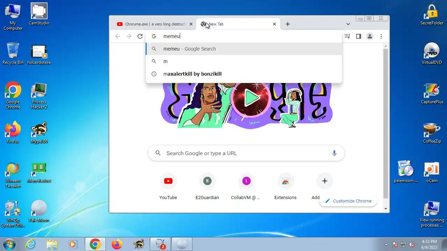The image size is (447, 251).
Task: Open CollabVM shortcut tile
Action: (x=246, y=187)
